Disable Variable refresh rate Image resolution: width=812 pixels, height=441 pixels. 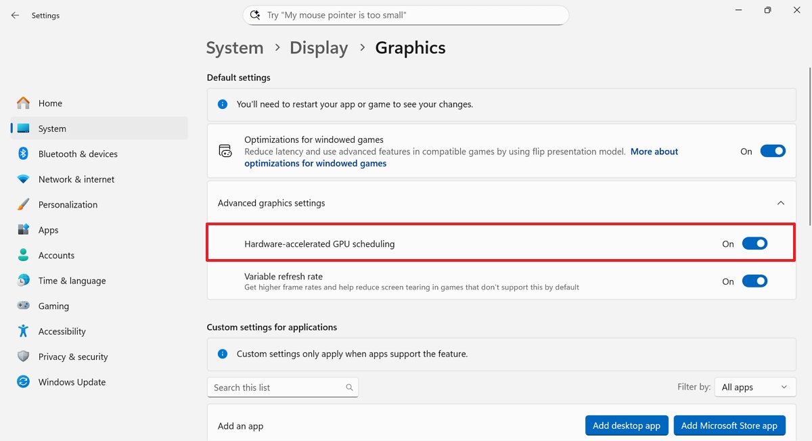click(755, 281)
